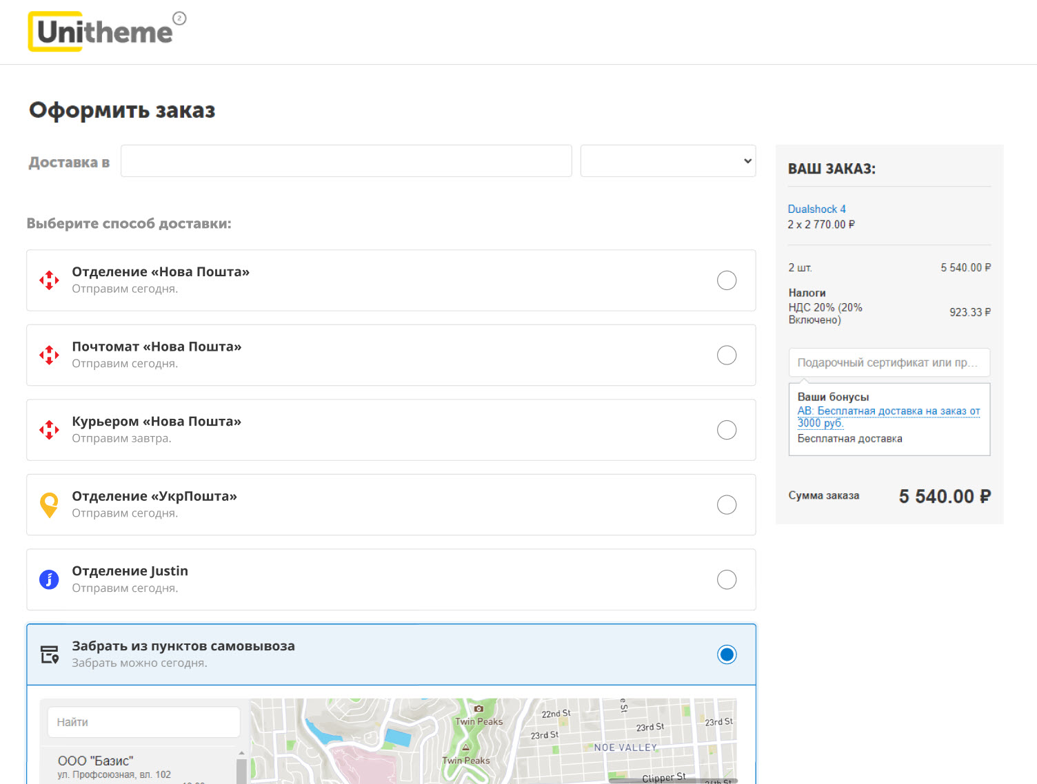
Task: Click the camera marker near Twin Peaks on map
Action: 479,708
